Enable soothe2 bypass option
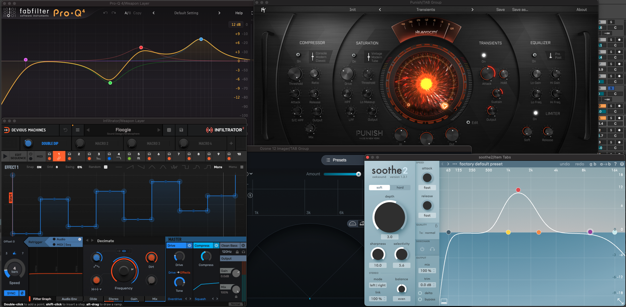626x307 pixels. [x=420, y=299]
